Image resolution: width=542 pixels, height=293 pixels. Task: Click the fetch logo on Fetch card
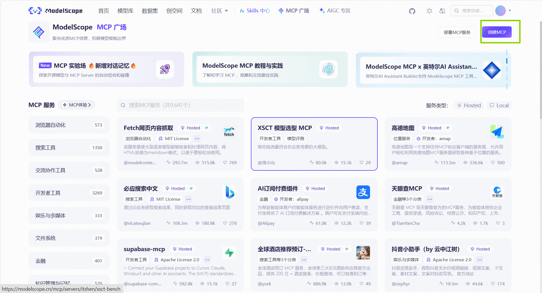pos(229,132)
